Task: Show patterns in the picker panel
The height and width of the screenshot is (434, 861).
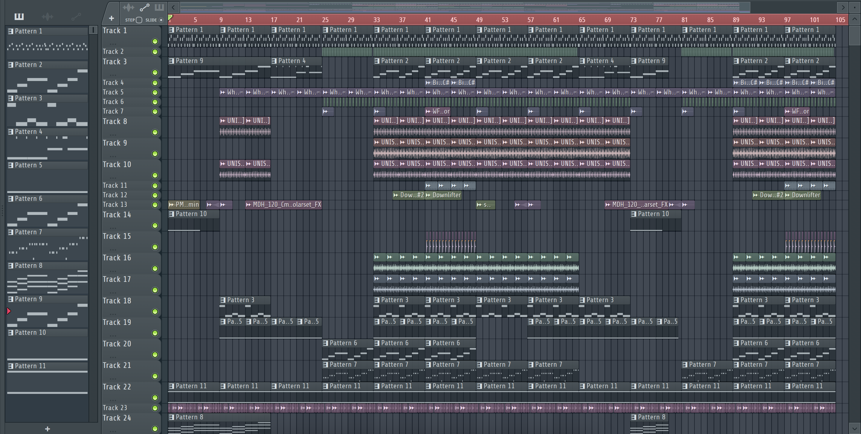Action: tap(19, 16)
